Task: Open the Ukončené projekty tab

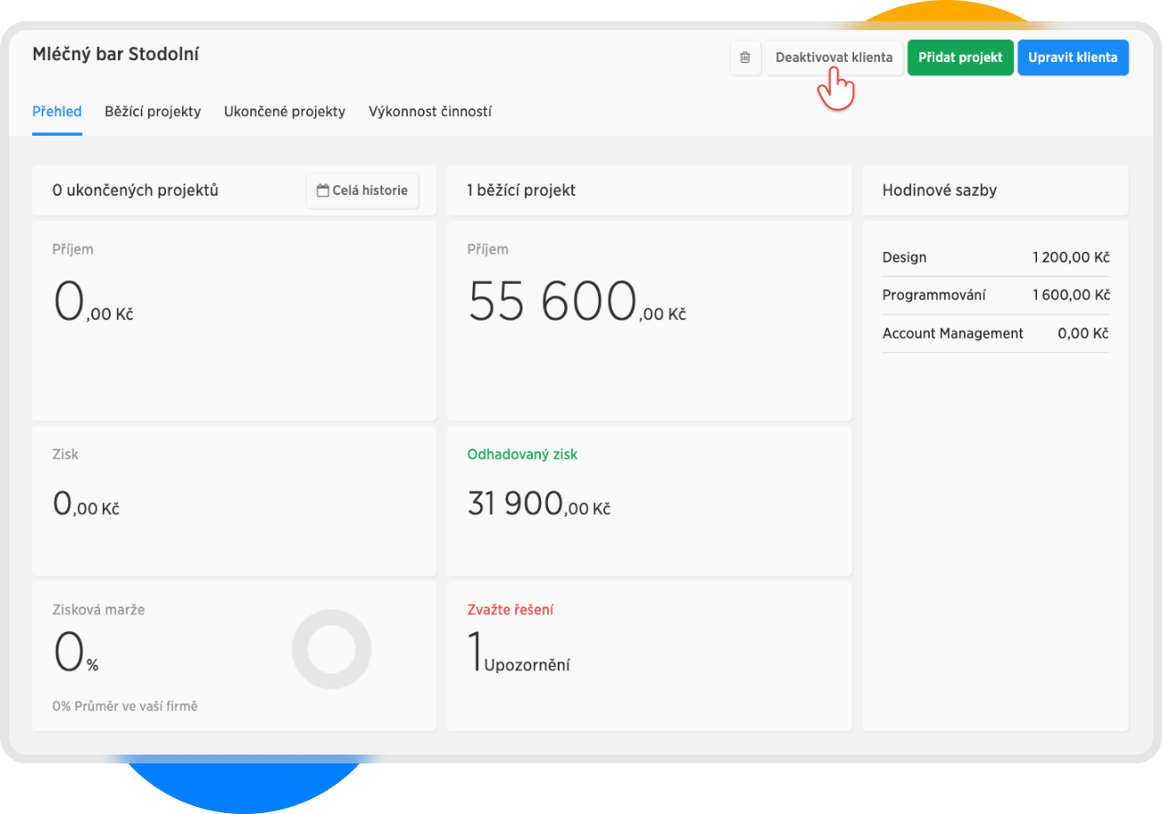Action: pyautogui.click(x=285, y=112)
